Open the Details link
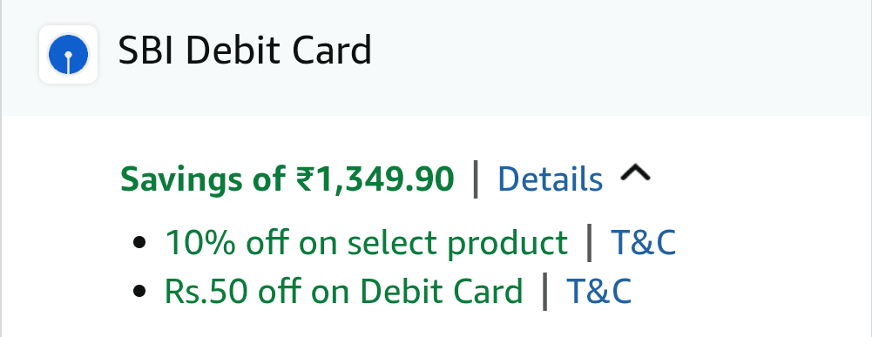Screen dimensions: 872x337 pyautogui.click(x=550, y=179)
